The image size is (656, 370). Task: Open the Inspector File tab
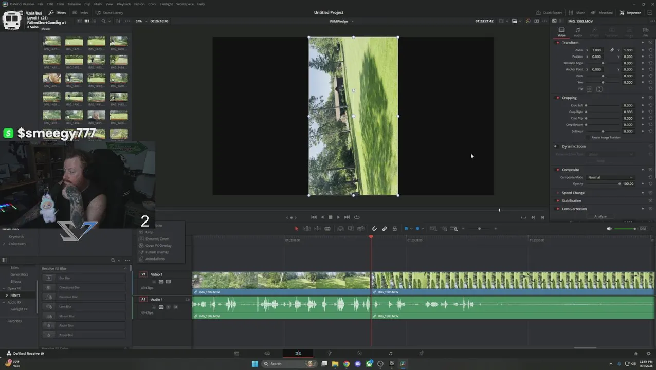(x=646, y=32)
